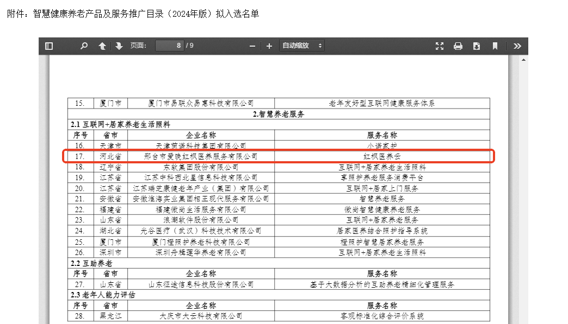Click the attachment title text 附件
Image resolution: width=568 pixels, height=324 pixels.
point(16,14)
